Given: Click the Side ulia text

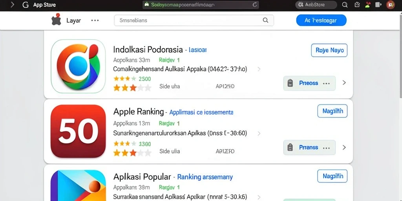Looking at the screenshot, I should tap(170, 151).
